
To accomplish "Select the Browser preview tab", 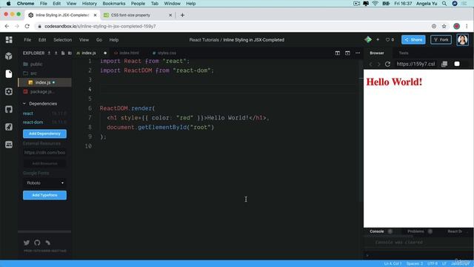I will click(377, 53).
